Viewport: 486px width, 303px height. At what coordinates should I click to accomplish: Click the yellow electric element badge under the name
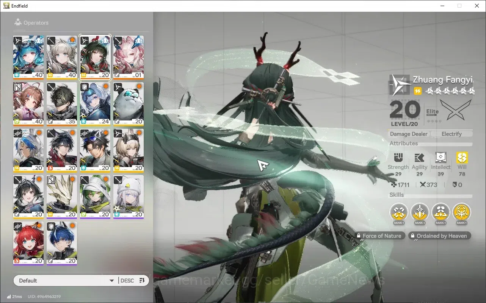click(x=417, y=91)
